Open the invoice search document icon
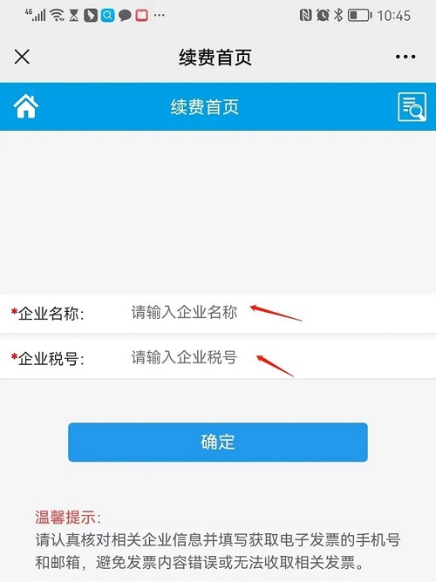 point(412,107)
